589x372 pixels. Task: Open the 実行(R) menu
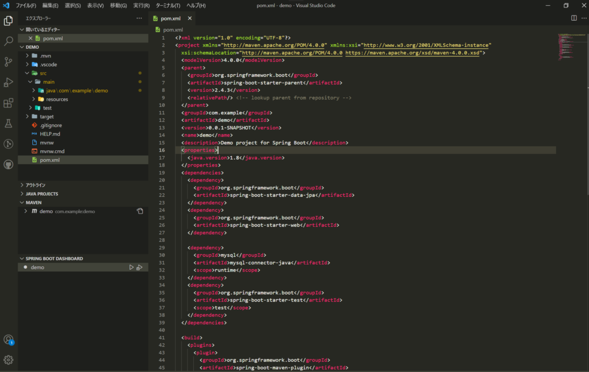[141, 6]
